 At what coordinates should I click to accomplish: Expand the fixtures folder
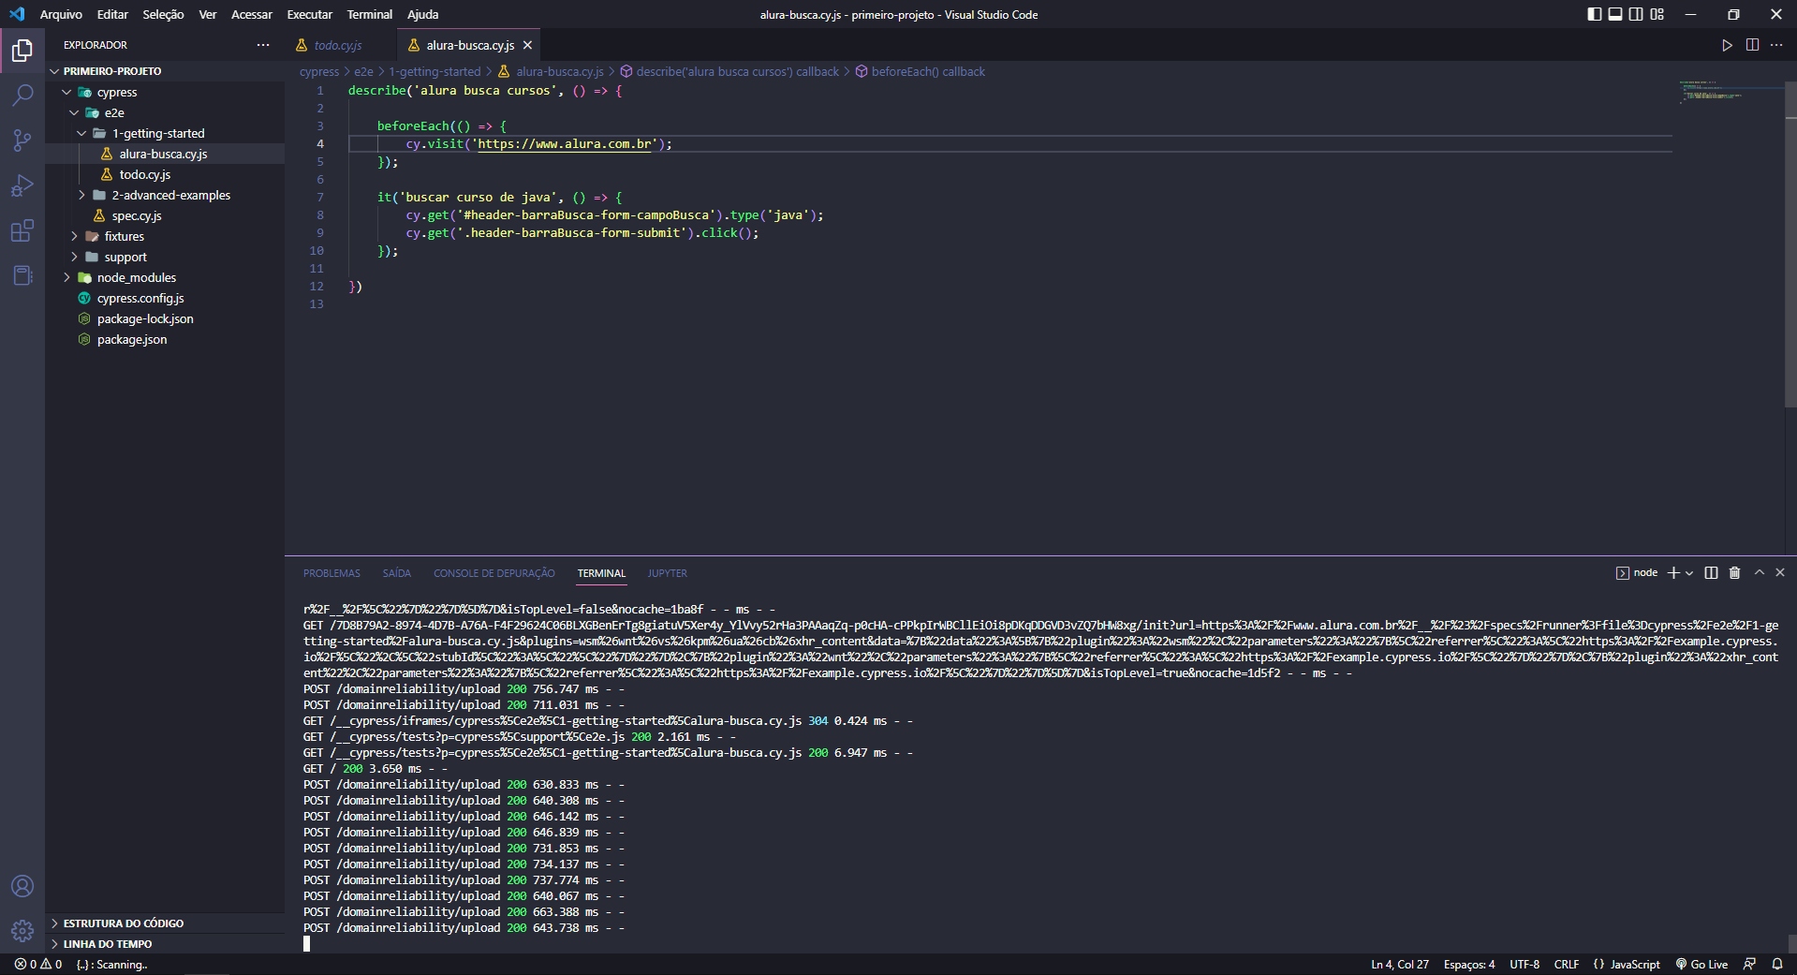coord(74,236)
